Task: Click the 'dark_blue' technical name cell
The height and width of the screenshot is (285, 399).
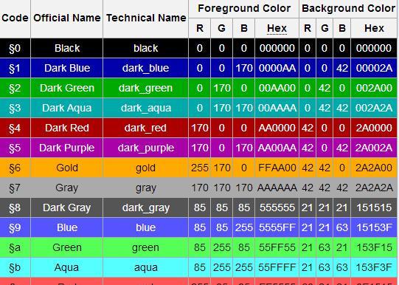Action: click(x=146, y=68)
